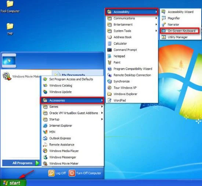
Task: Select the System Tools menu entry
Action: (x=131, y=31)
